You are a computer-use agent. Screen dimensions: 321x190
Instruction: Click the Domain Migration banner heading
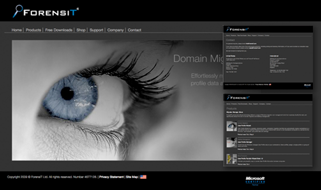(x=198, y=59)
